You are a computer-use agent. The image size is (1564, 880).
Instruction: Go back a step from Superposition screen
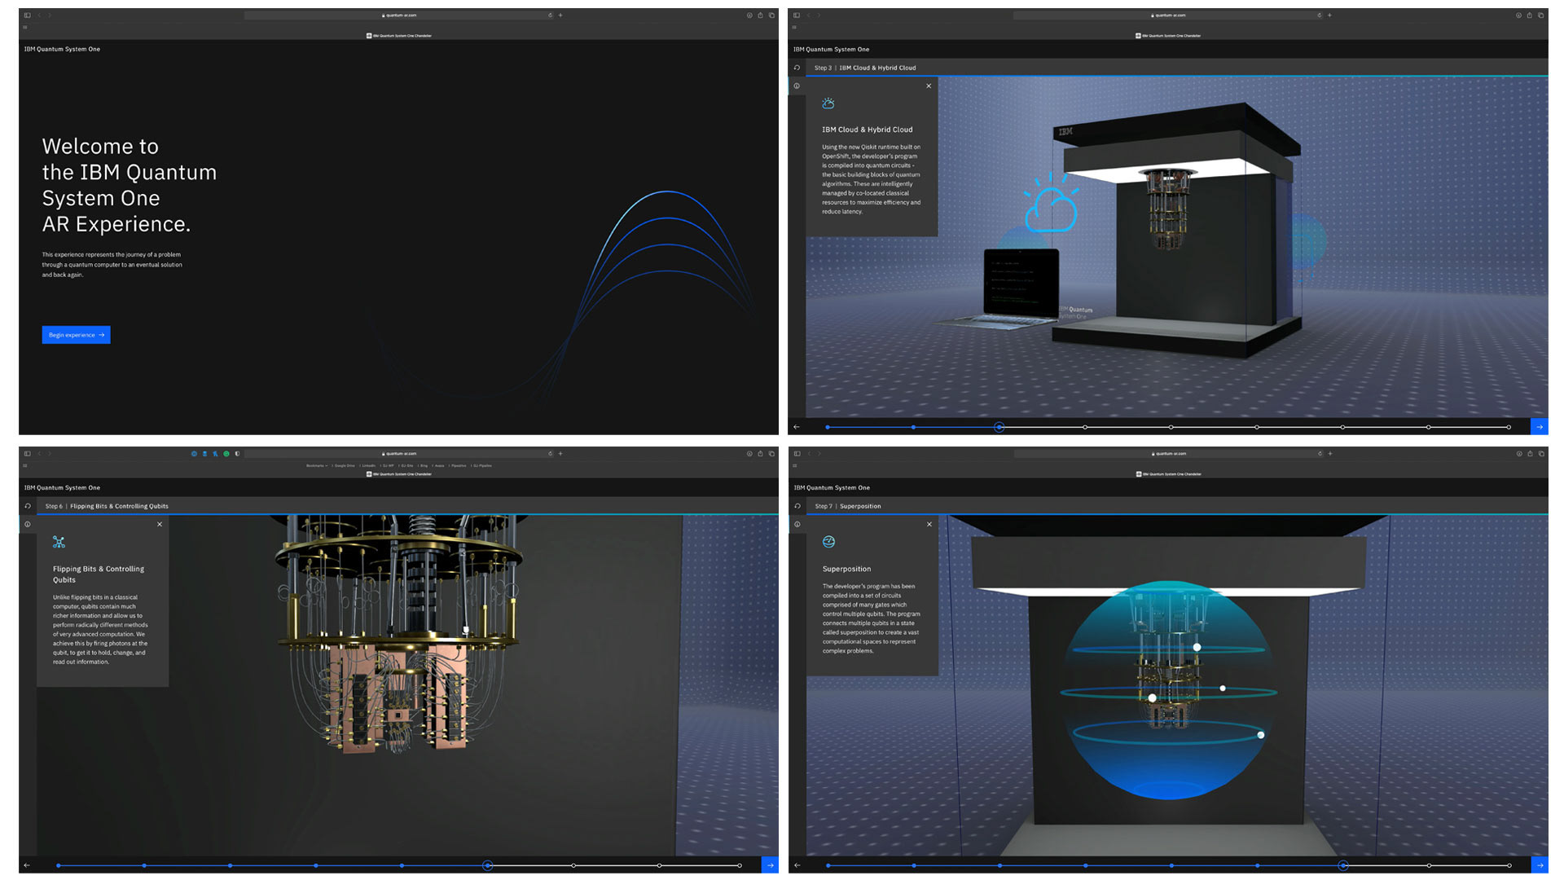797,865
